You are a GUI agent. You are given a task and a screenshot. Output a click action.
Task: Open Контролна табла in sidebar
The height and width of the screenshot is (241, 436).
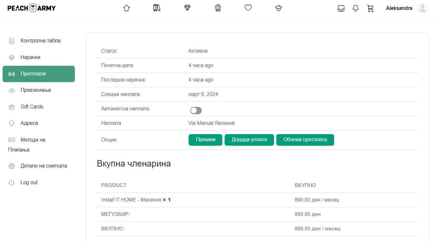[40, 41]
